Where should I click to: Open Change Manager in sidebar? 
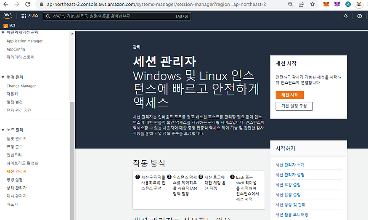pos(21,86)
